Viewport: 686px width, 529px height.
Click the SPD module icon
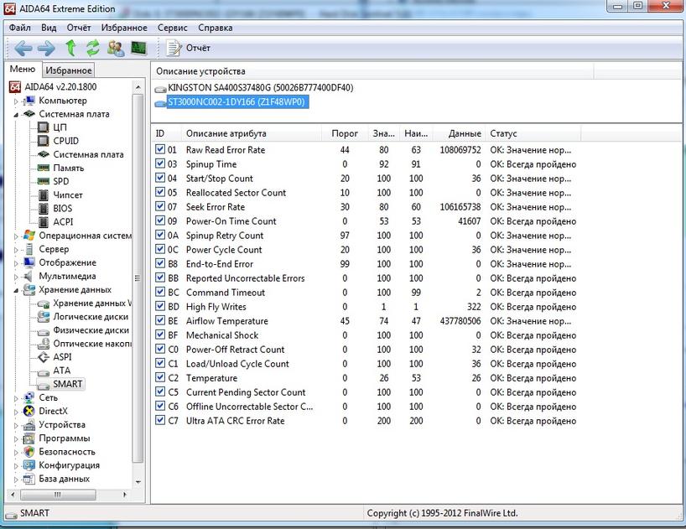click(x=44, y=181)
